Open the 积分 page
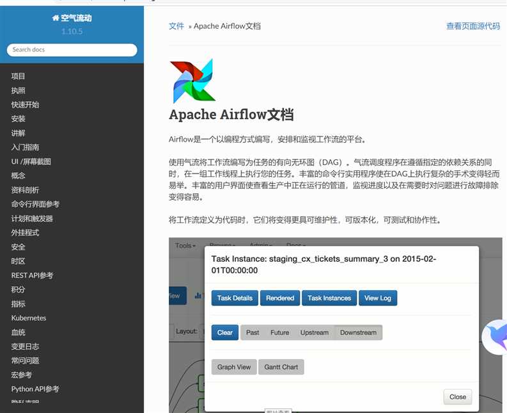This screenshot has height=413, width=507. pos(18,289)
